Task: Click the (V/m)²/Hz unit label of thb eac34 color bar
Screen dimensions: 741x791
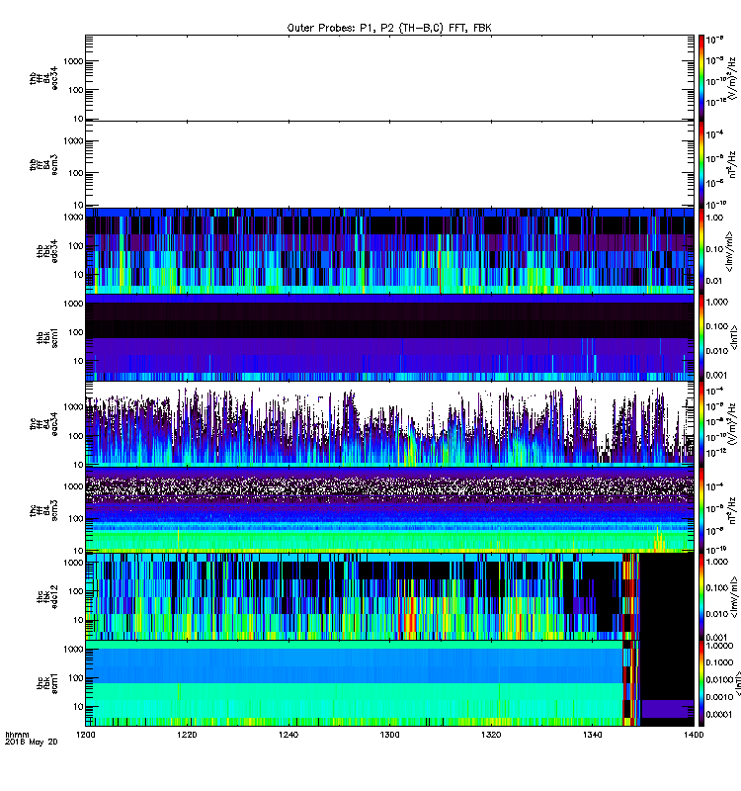Action: (733, 78)
